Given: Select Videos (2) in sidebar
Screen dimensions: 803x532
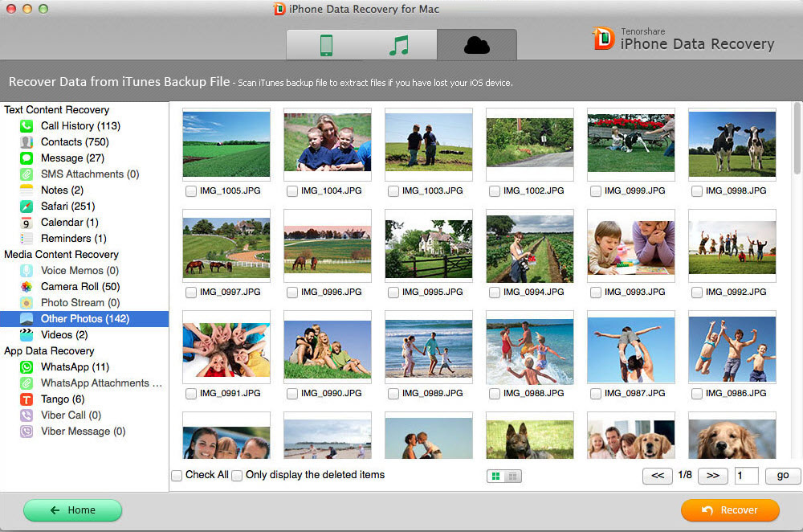Looking at the screenshot, I should point(64,335).
